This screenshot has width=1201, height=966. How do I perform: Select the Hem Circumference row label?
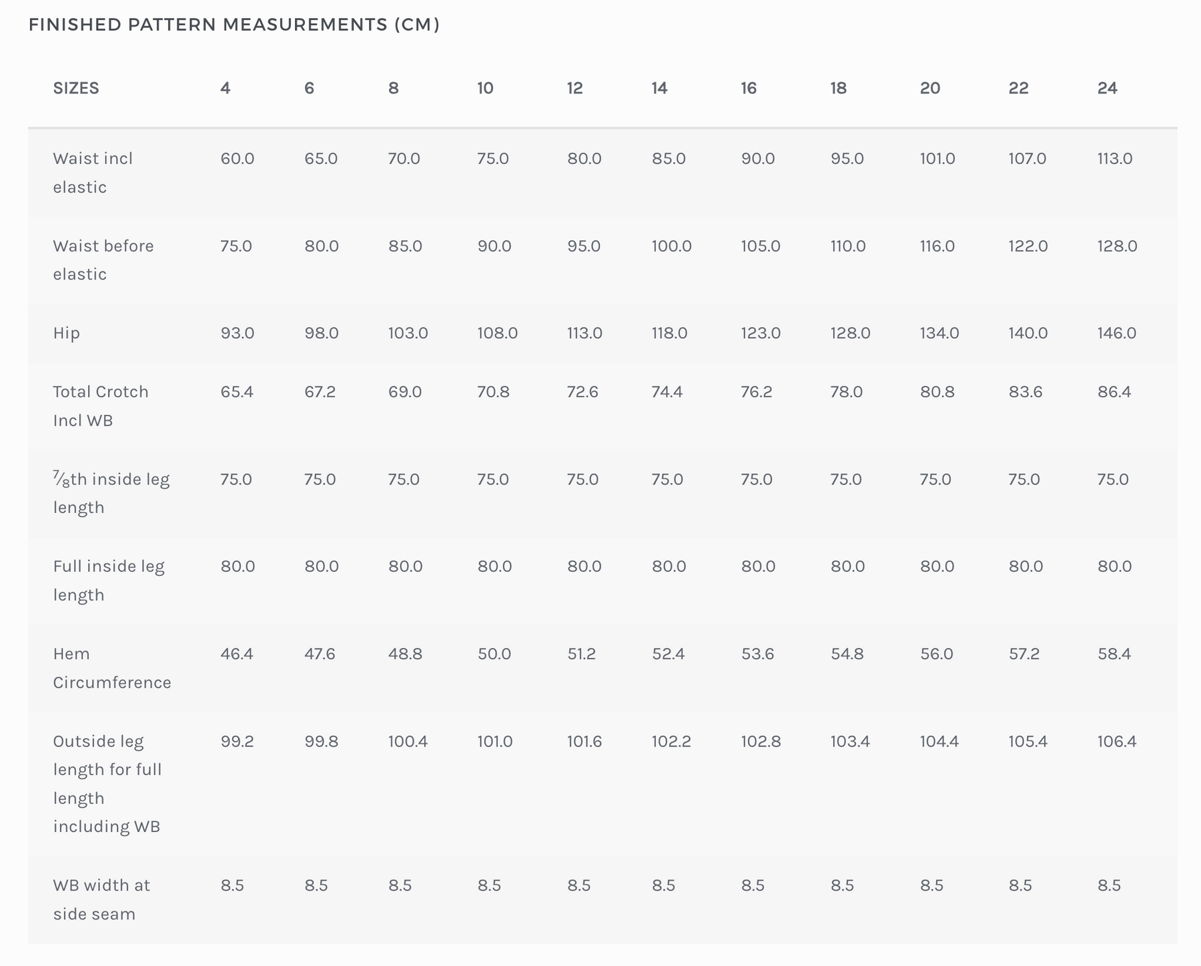pyautogui.click(x=112, y=668)
